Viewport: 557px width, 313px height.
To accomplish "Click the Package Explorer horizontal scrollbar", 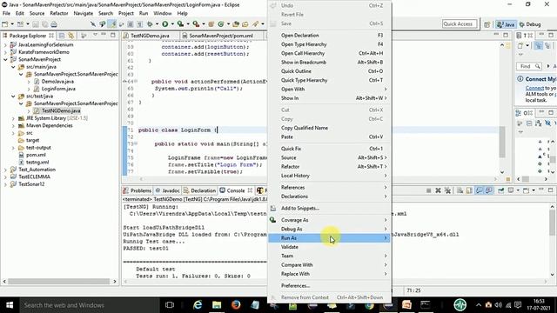I will (58, 282).
